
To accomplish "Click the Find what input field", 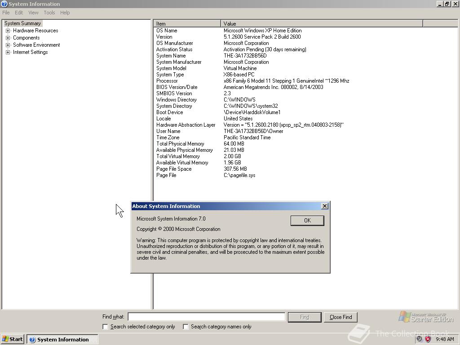I will [x=207, y=317].
